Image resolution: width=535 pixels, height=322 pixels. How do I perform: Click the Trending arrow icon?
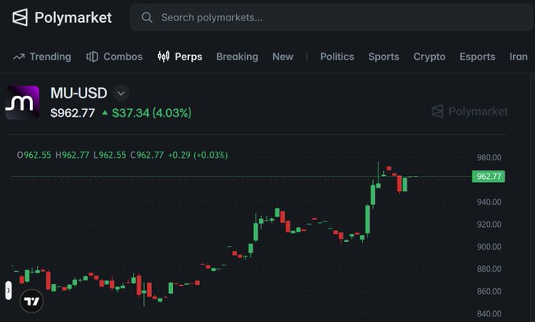tap(19, 57)
